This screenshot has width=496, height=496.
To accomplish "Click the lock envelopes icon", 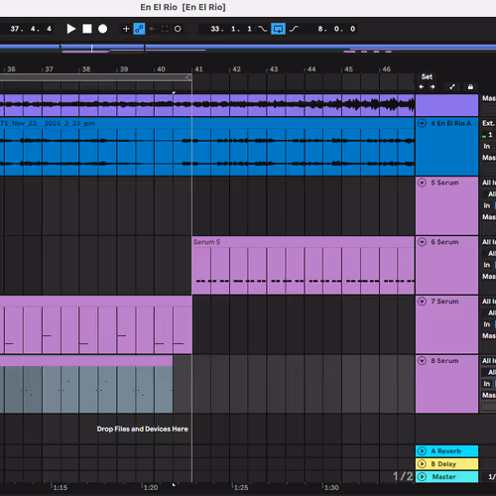I will (x=470, y=87).
